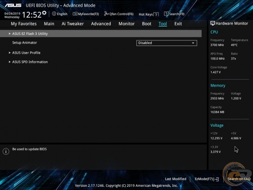Viewport: 253px width, 190px height.
Task: Open the Exit tab
Action: [178, 24]
